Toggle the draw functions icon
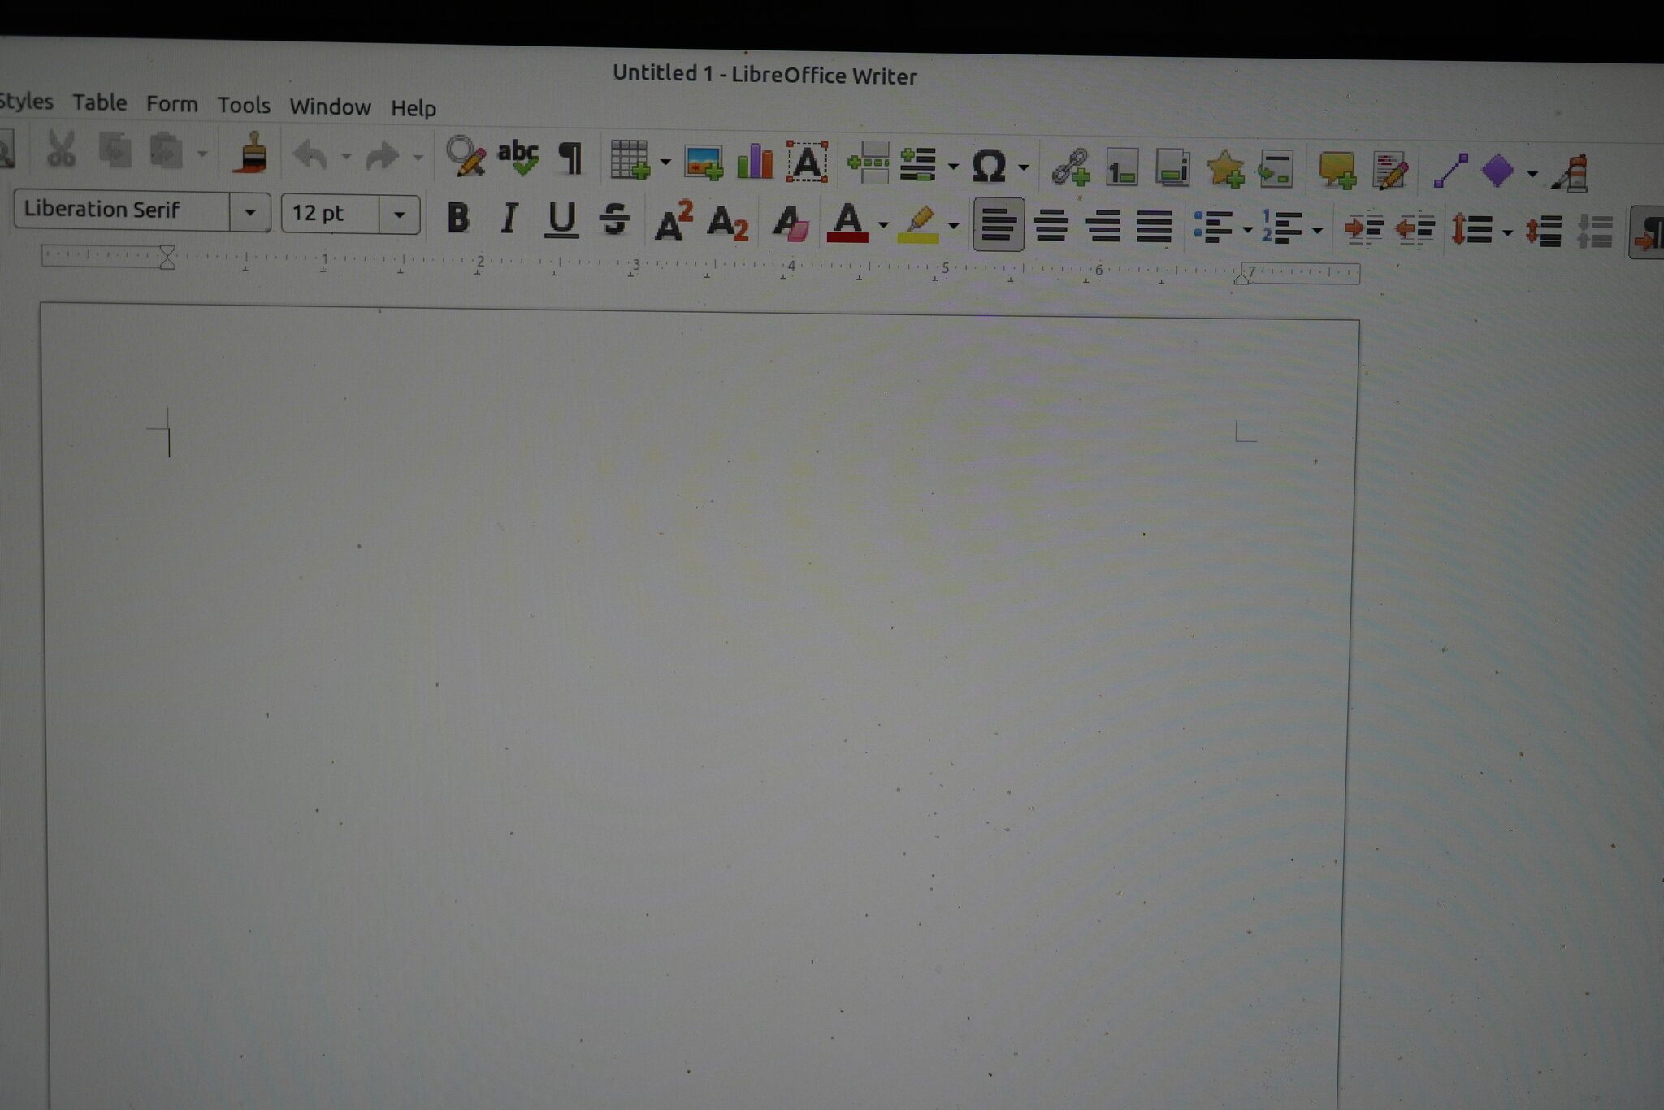1664x1110 pixels. (x=1570, y=173)
